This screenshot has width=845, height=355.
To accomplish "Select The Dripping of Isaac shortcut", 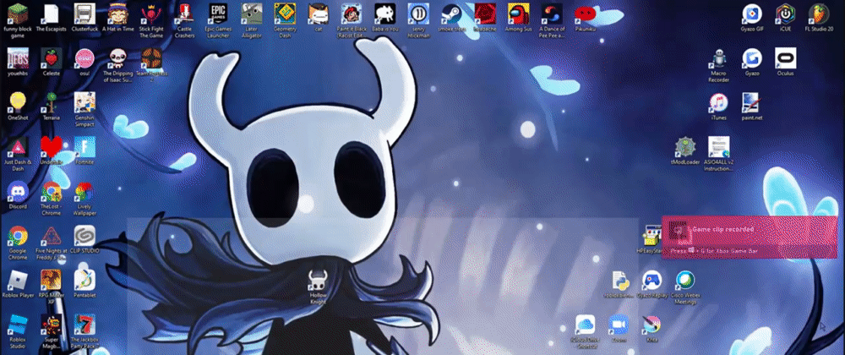I will 118,65.
